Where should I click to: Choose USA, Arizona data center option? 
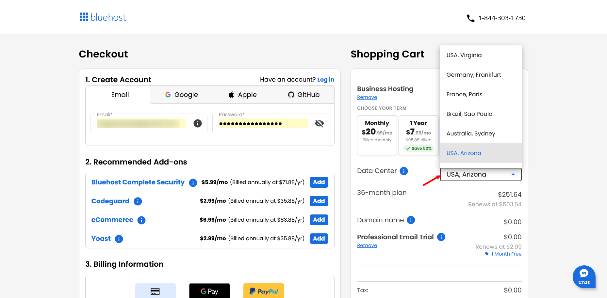[481, 153]
